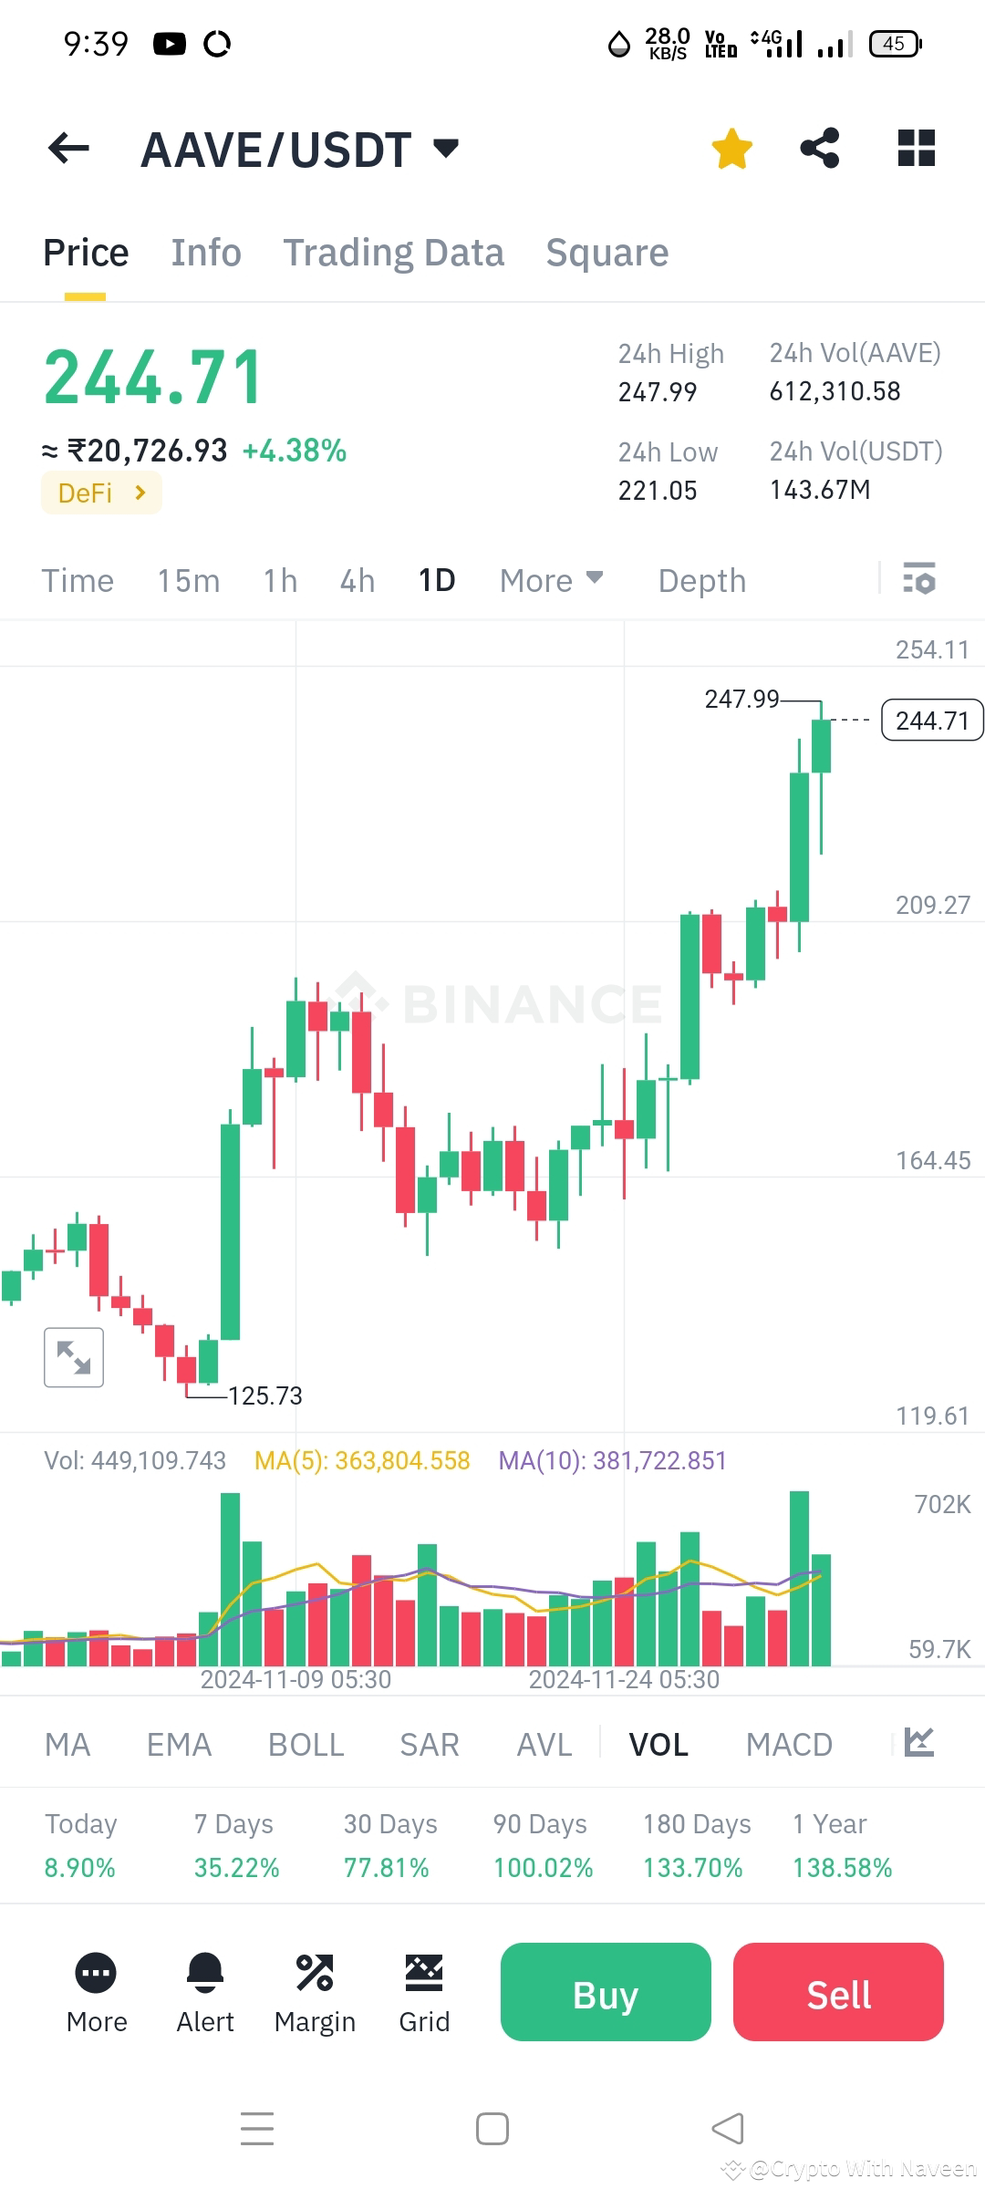
Task: Open Grid trading icon
Action: pos(423,1967)
